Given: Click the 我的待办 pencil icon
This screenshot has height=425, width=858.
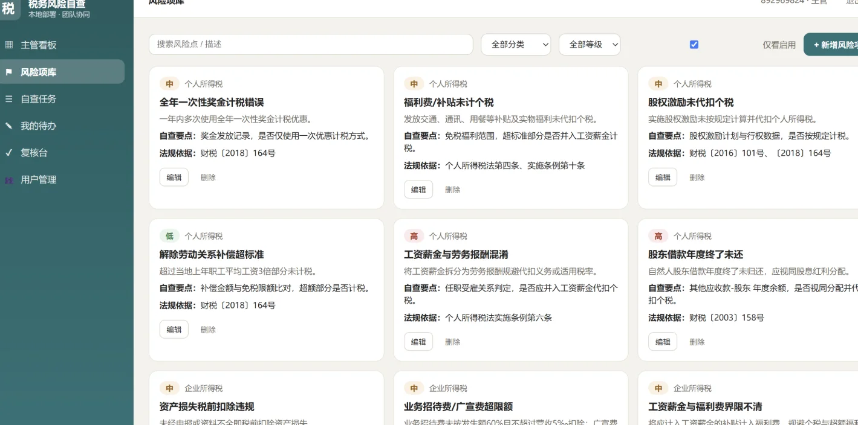Looking at the screenshot, I should pyautogui.click(x=8, y=126).
